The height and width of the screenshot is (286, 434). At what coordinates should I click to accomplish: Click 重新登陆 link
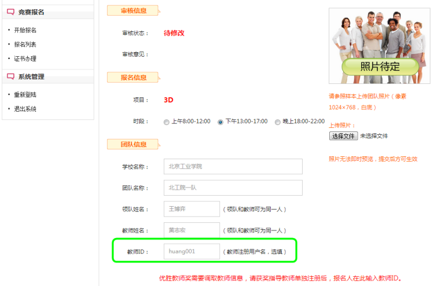25,94
